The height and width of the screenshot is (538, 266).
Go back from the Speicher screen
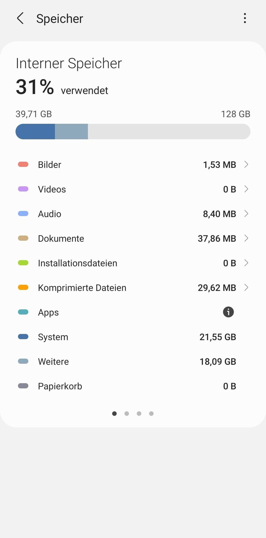click(20, 18)
